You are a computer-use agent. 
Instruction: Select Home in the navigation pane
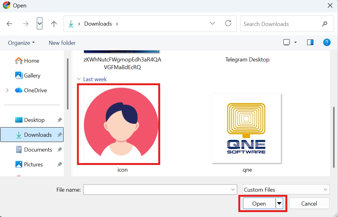[27, 61]
